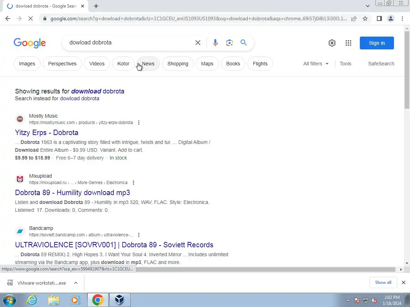Share this page via address bar icon
This screenshot has width=410, height=307.
tap(354, 18)
